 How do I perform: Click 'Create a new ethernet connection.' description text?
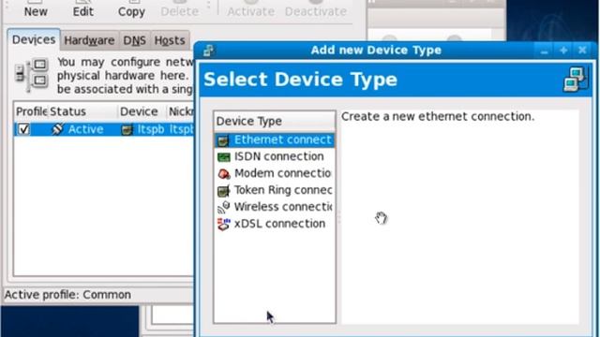(x=438, y=116)
